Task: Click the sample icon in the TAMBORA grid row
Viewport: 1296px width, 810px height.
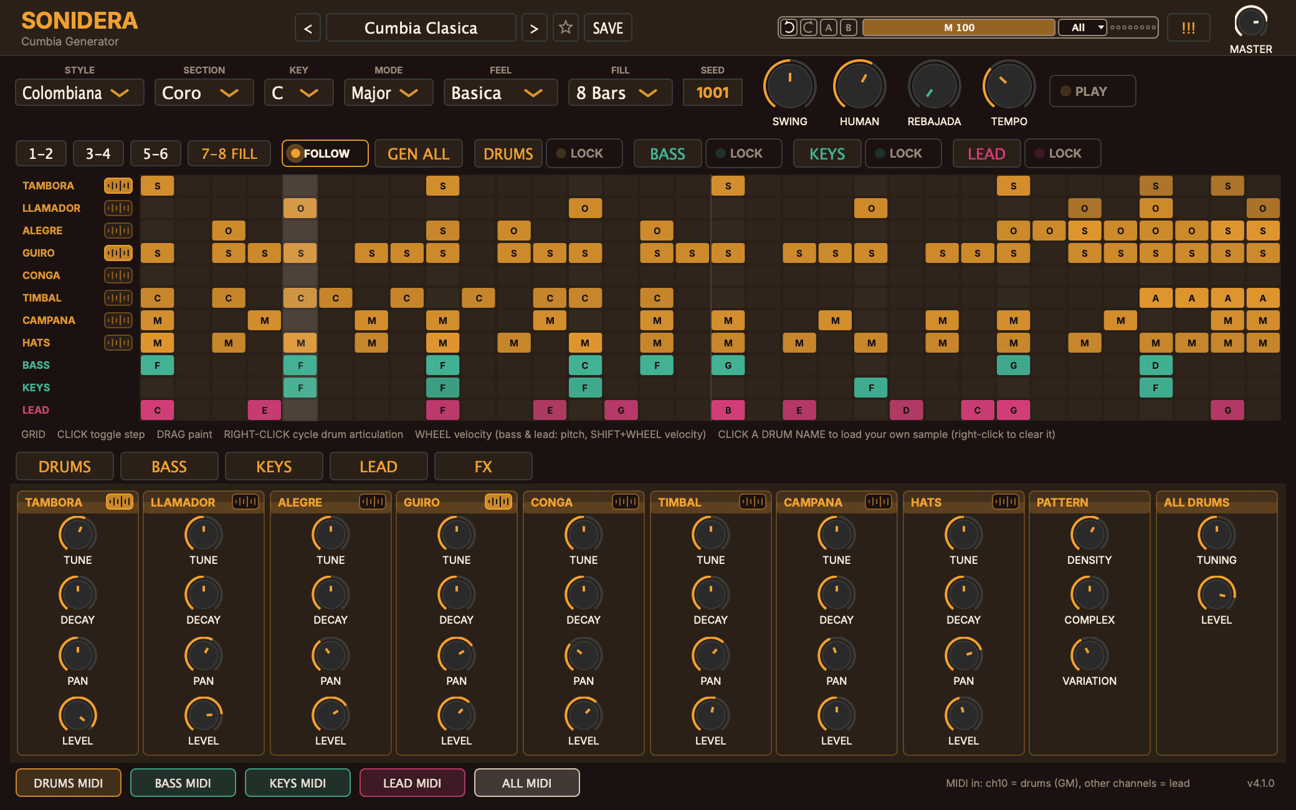Action: (118, 186)
